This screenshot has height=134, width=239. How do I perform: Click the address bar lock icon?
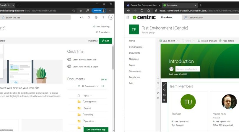[156, 11]
